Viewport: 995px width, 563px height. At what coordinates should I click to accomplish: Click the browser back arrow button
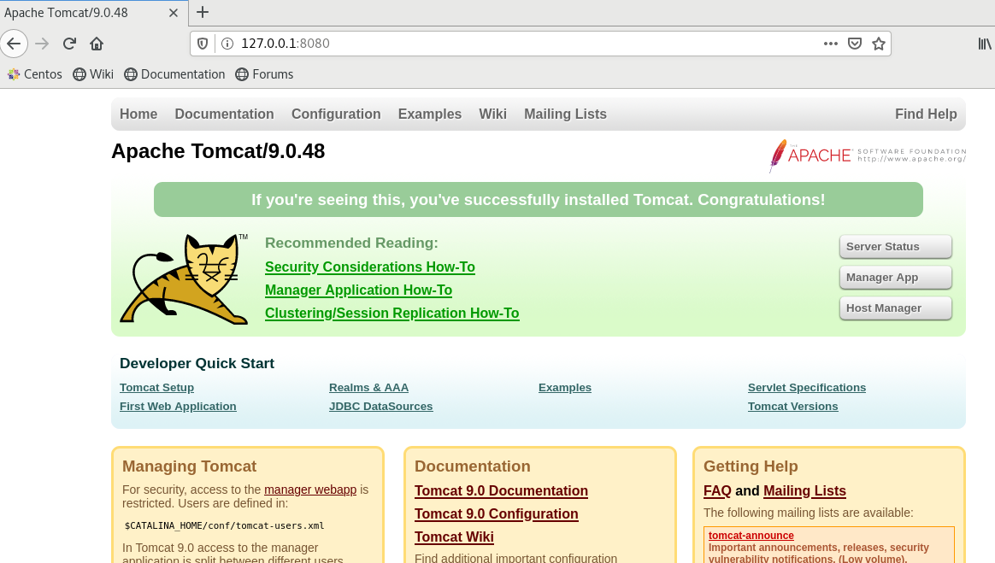click(x=15, y=44)
